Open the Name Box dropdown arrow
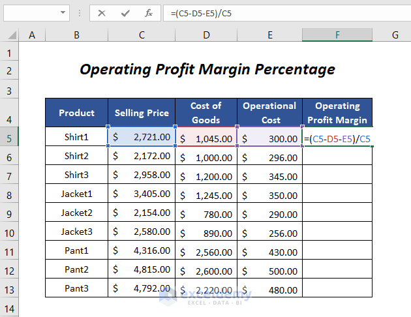This screenshot has height=317, width=411. pyautogui.click(x=63, y=13)
